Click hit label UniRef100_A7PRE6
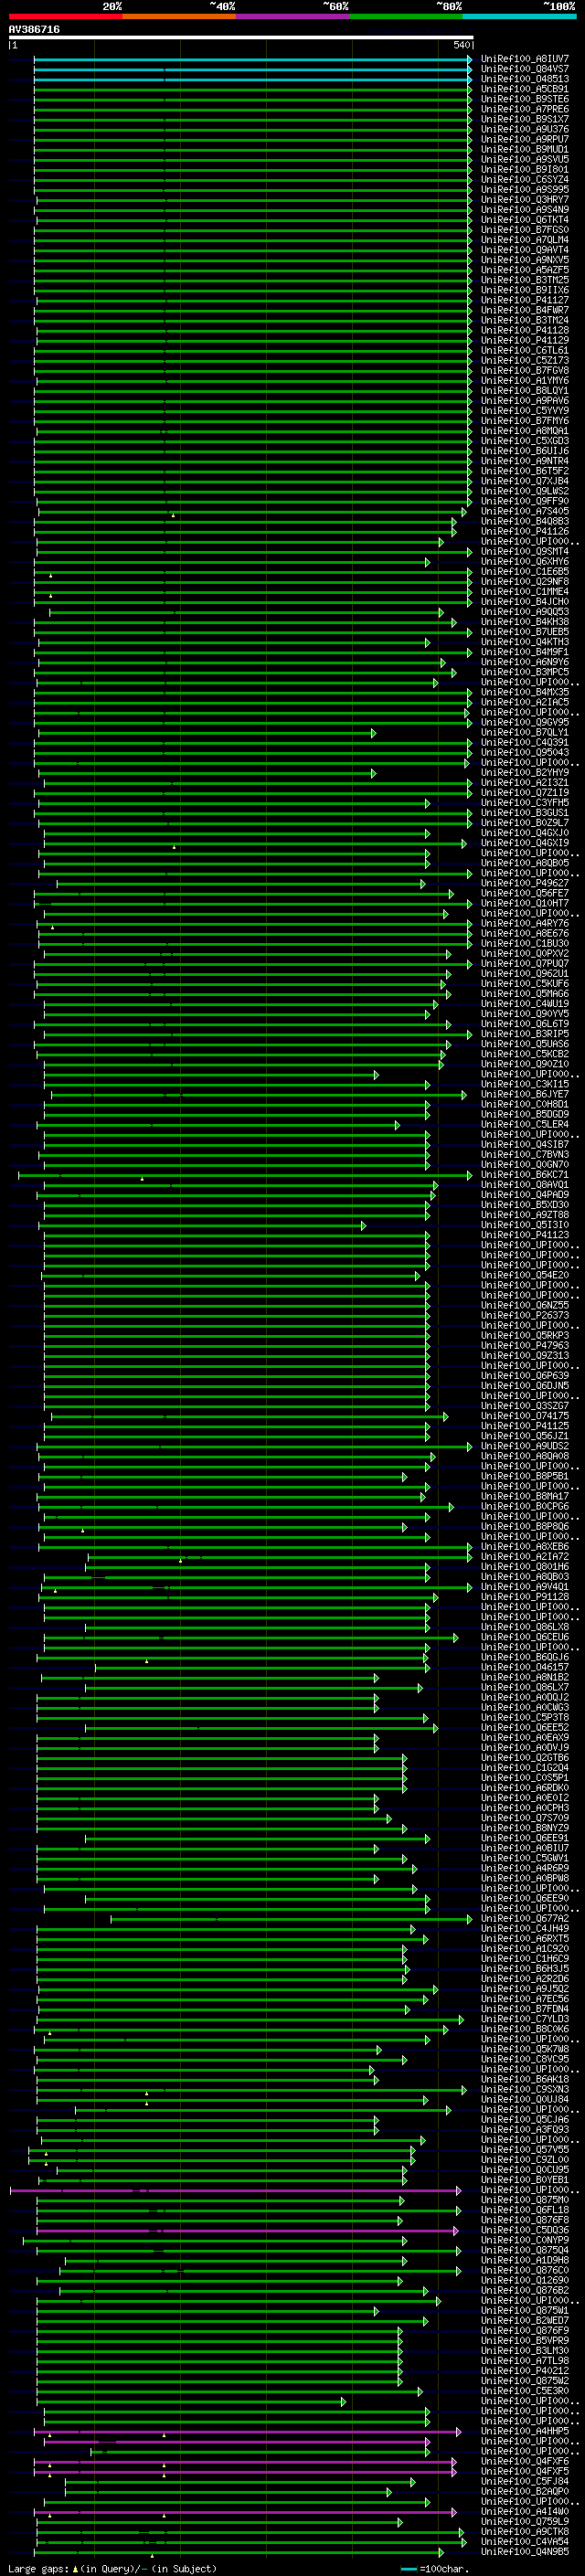The width and height of the screenshot is (585, 2576). point(525,109)
